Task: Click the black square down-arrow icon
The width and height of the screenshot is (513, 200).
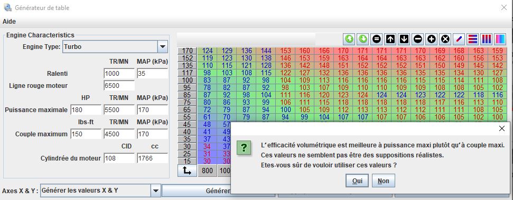Action: pyautogui.click(x=404, y=39)
